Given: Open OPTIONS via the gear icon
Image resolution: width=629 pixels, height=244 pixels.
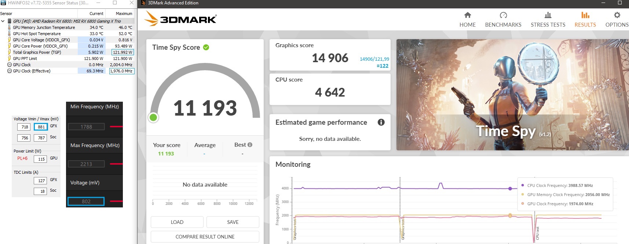Looking at the screenshot, I should tap(617, 15).
